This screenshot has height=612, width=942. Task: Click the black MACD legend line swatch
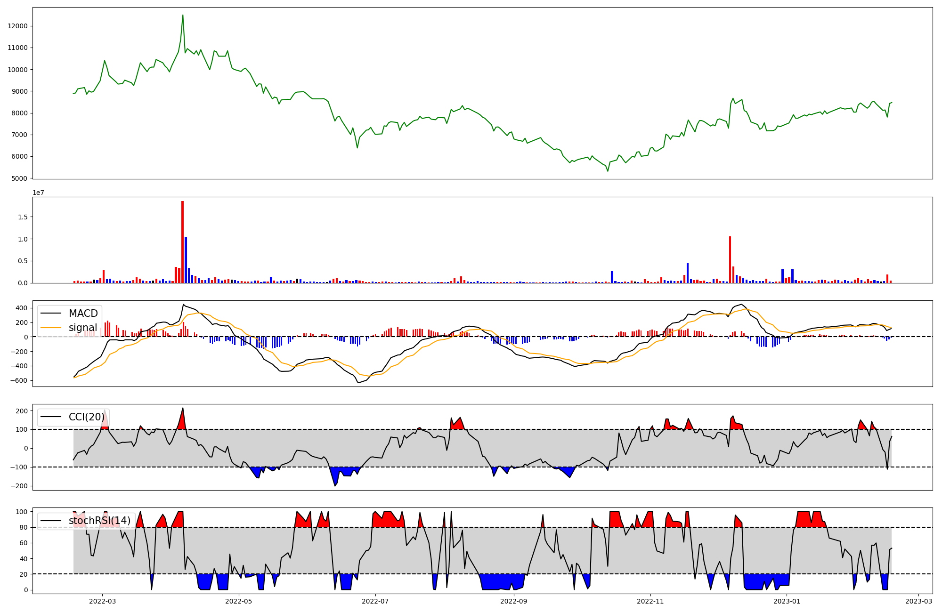click(51, 314)
